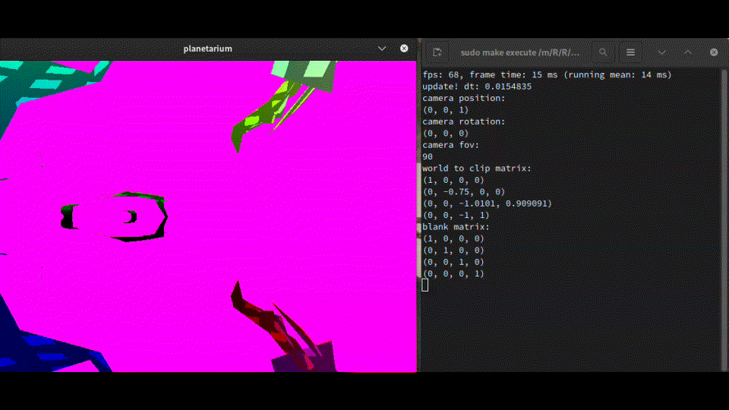Click the dark eye-shaped object at center-left
This screenshot has height=410, width=729.
[x=114, y=215]
